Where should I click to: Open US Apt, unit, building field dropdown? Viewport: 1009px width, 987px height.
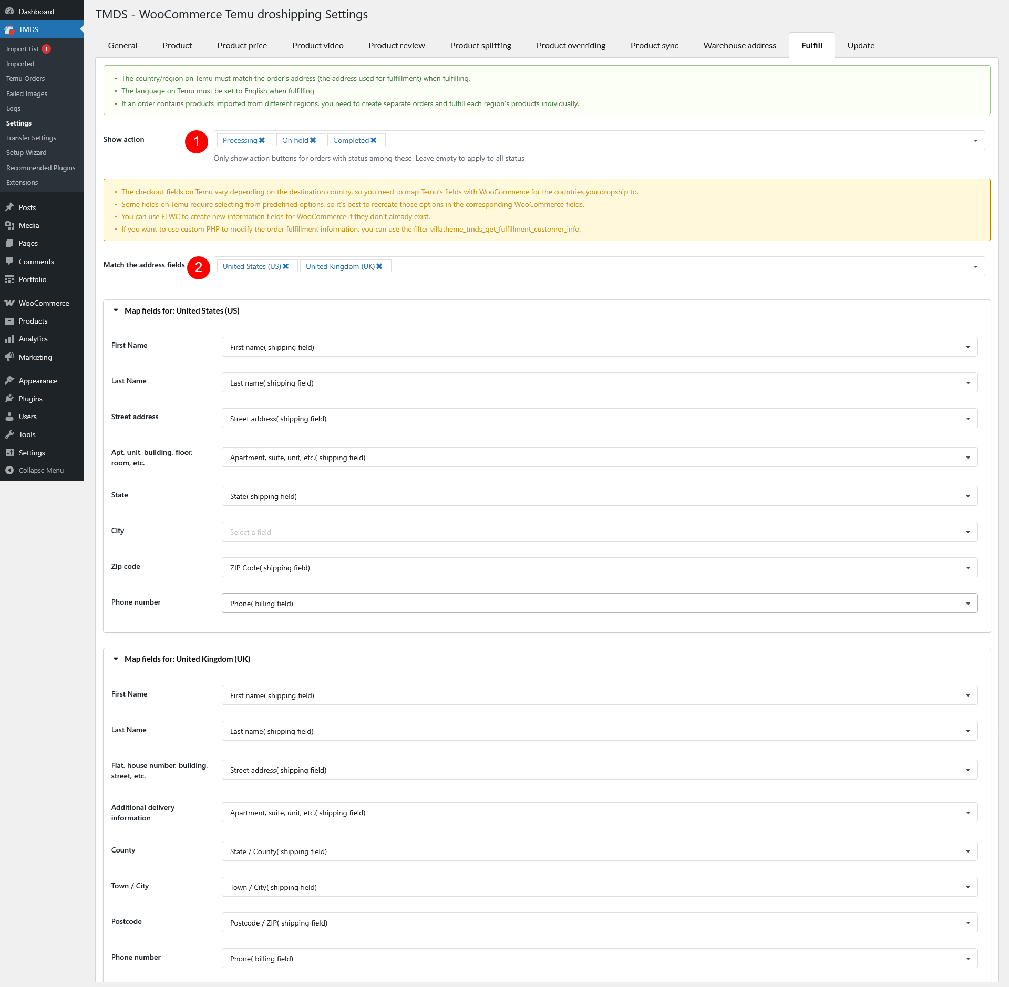pos(600,457)
